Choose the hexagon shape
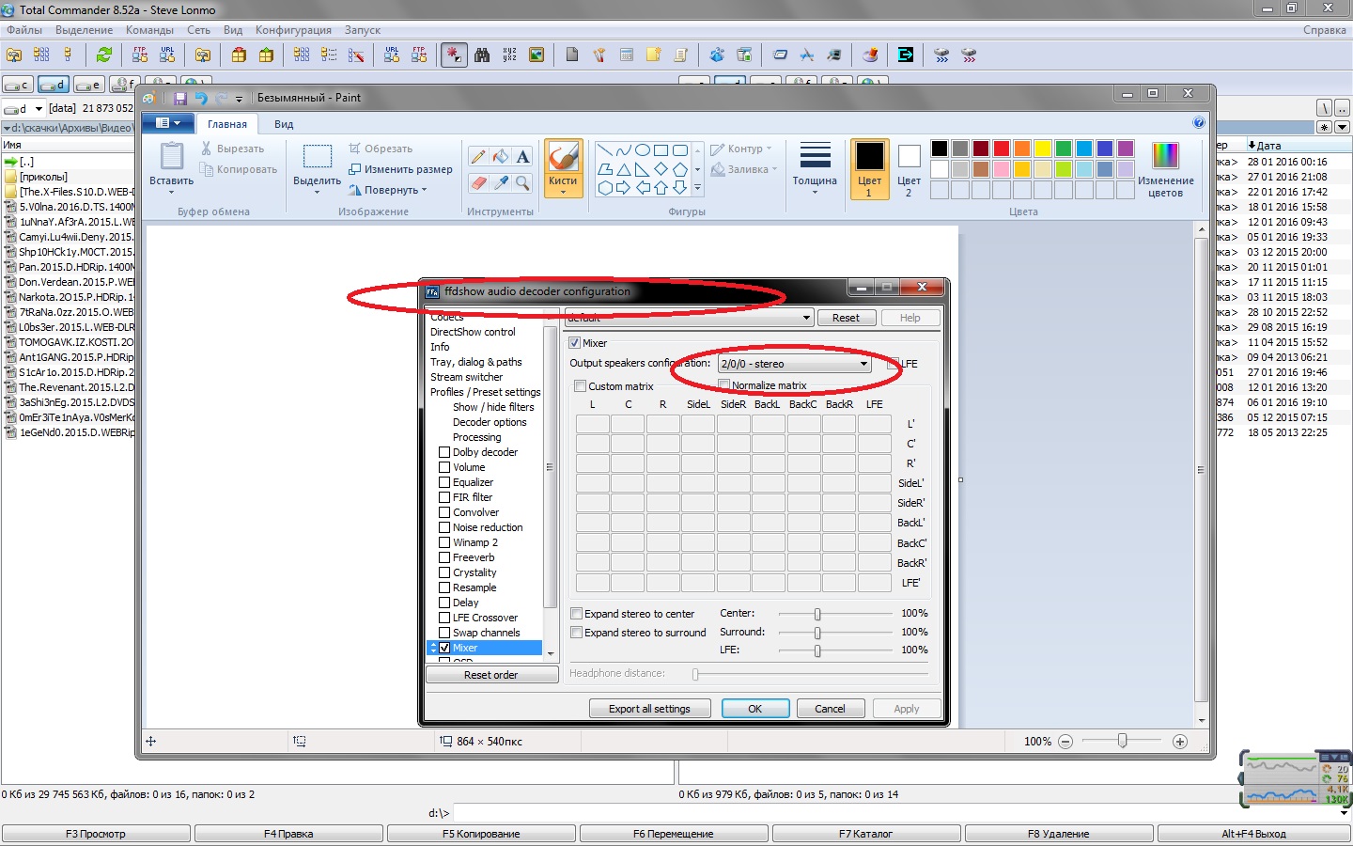This screenshot has height=846, width=1353. [605, 188]
